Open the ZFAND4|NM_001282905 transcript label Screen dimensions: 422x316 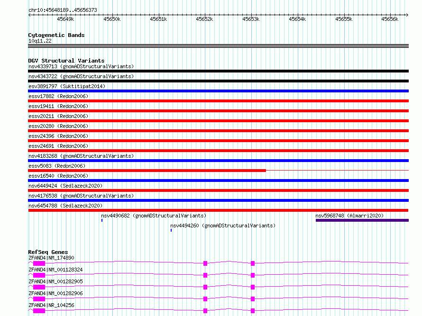pyautogui.click(x=55, y=281)
